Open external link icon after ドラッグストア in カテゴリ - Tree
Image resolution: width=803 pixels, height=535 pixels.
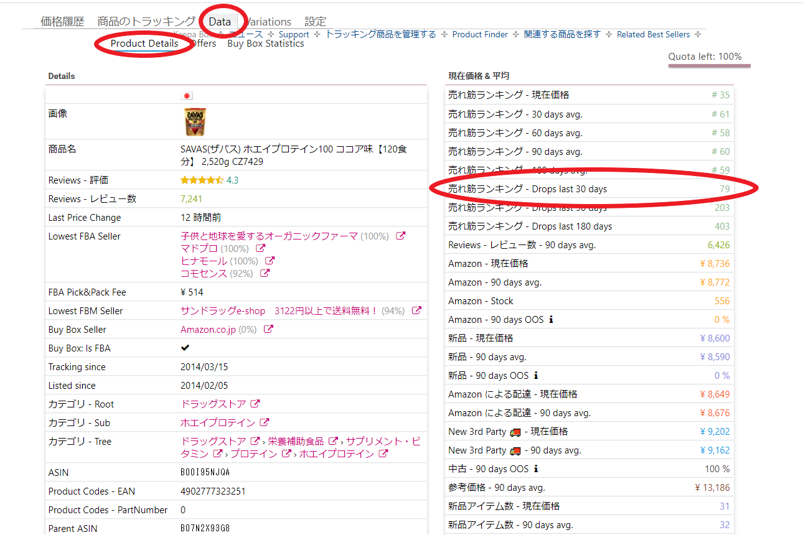click(255, 441)
